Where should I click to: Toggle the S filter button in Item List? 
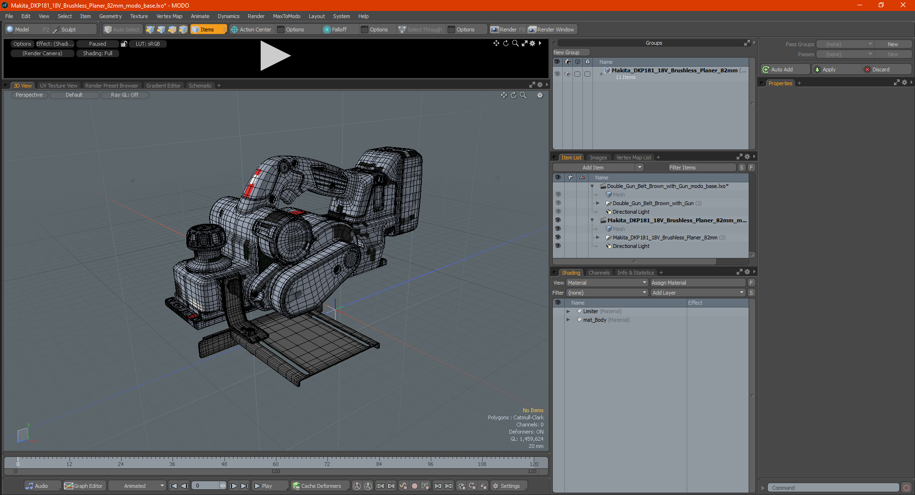[x=742, y=168]
